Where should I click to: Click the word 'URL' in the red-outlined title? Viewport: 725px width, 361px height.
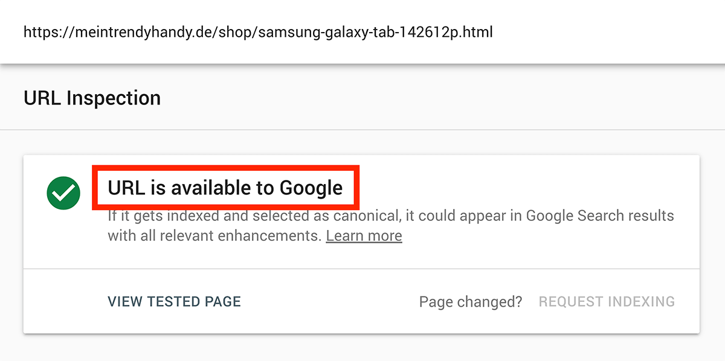click(126, 188)
